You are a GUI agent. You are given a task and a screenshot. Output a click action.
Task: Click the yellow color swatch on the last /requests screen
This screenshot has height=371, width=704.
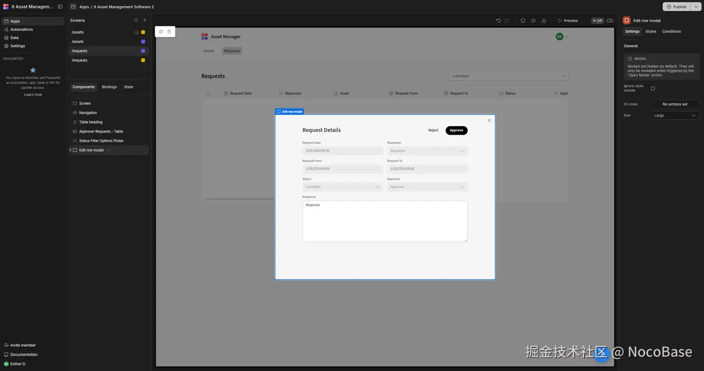click(143, 60)
